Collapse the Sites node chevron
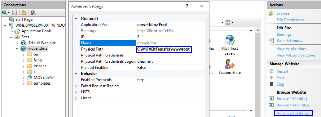 click(x=11, y=37)
